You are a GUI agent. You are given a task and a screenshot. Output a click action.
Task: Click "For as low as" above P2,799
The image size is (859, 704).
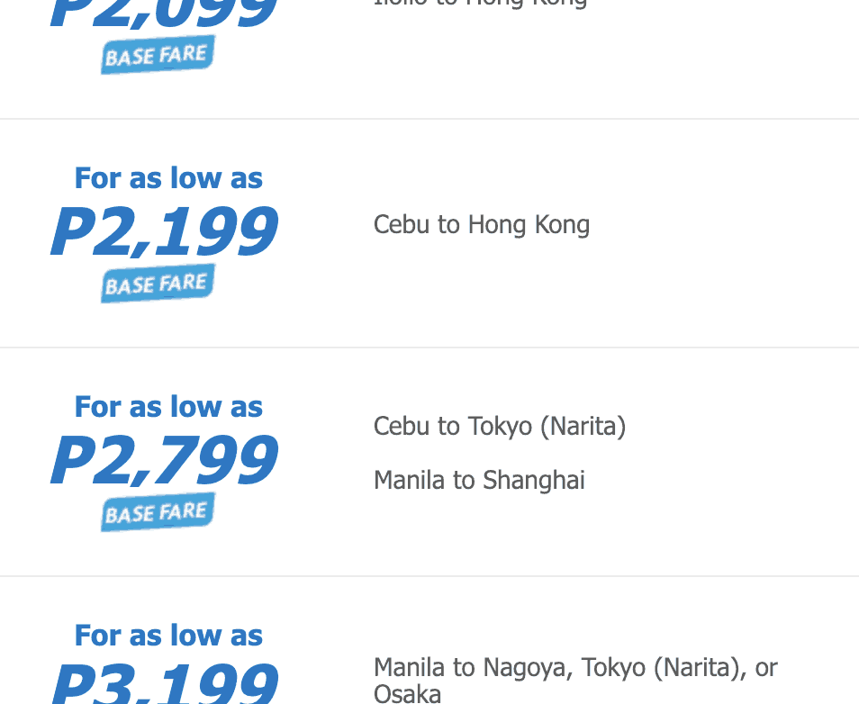168,407
